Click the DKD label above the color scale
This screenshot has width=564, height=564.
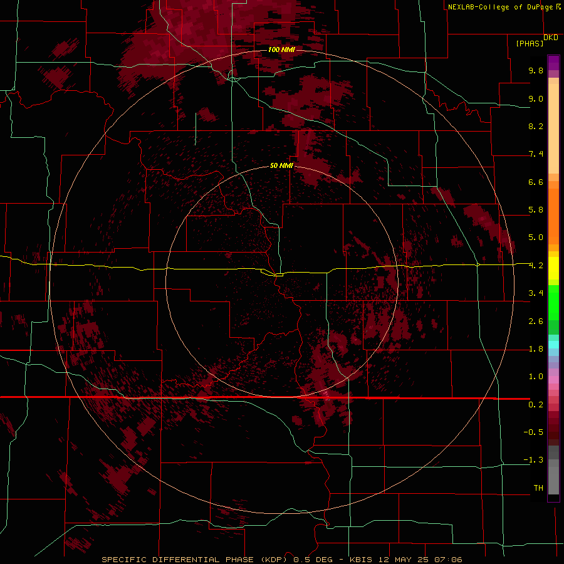tap(551, 38)
